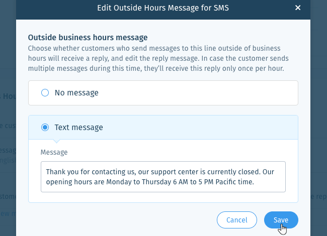Click into the Message text box
Viewport: 327px width, 236px height.
(163, 177)
